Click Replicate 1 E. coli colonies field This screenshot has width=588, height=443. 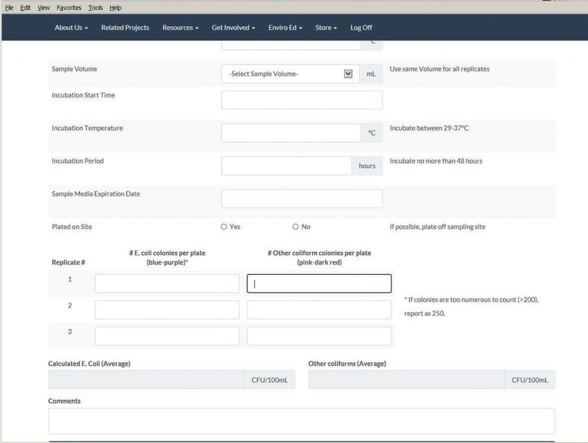[167, 283]
